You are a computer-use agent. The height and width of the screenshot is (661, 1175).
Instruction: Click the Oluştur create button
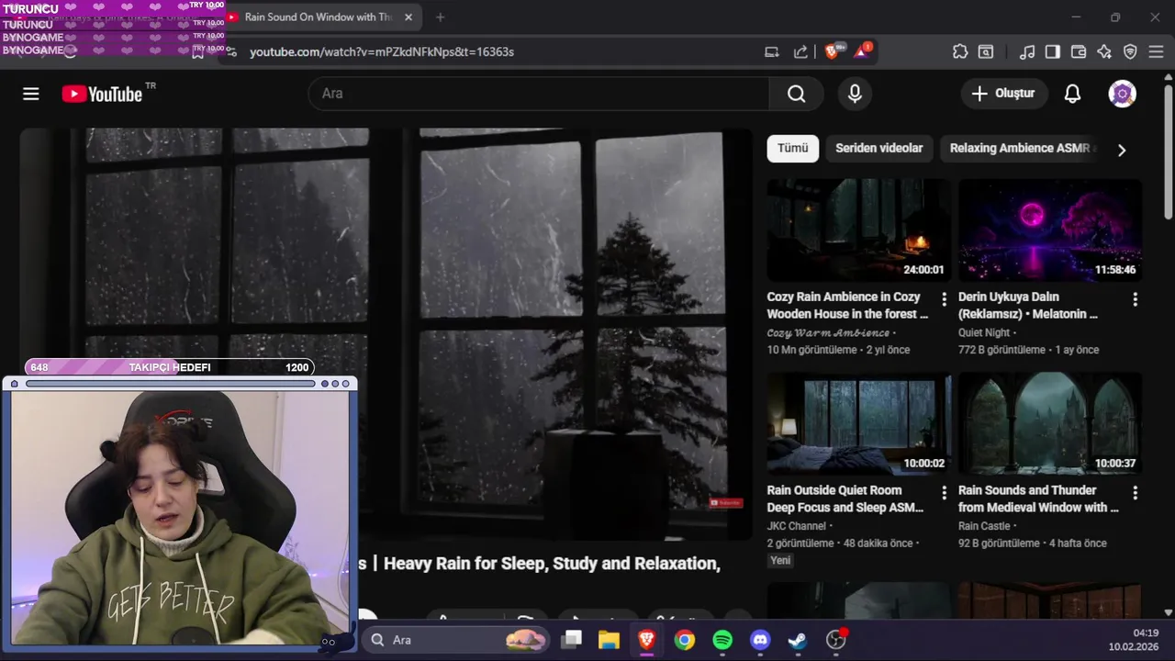(x=1002, y=94)
